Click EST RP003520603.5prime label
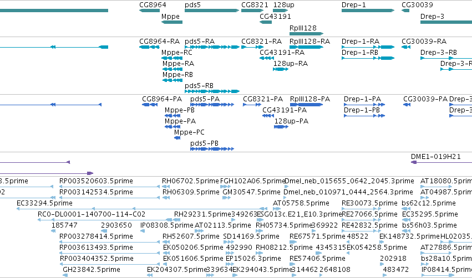The image size is (472, 278). tap(96, 181)
